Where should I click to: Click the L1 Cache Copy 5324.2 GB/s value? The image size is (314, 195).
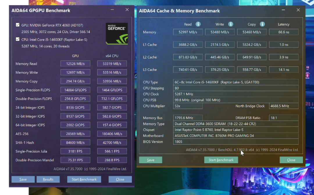[x=252, y=45]
